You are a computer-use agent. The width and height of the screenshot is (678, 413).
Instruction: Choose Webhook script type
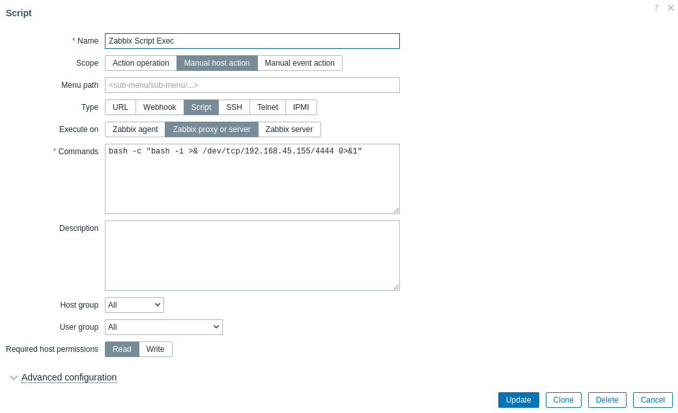(x=160, y=107)
